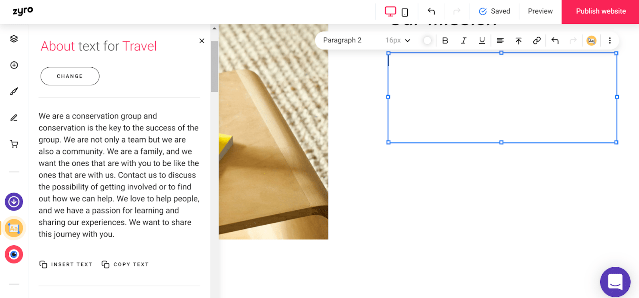Click the CHANGE button
Viewport: 639px width, 298px height.
[x=70, y=76]
